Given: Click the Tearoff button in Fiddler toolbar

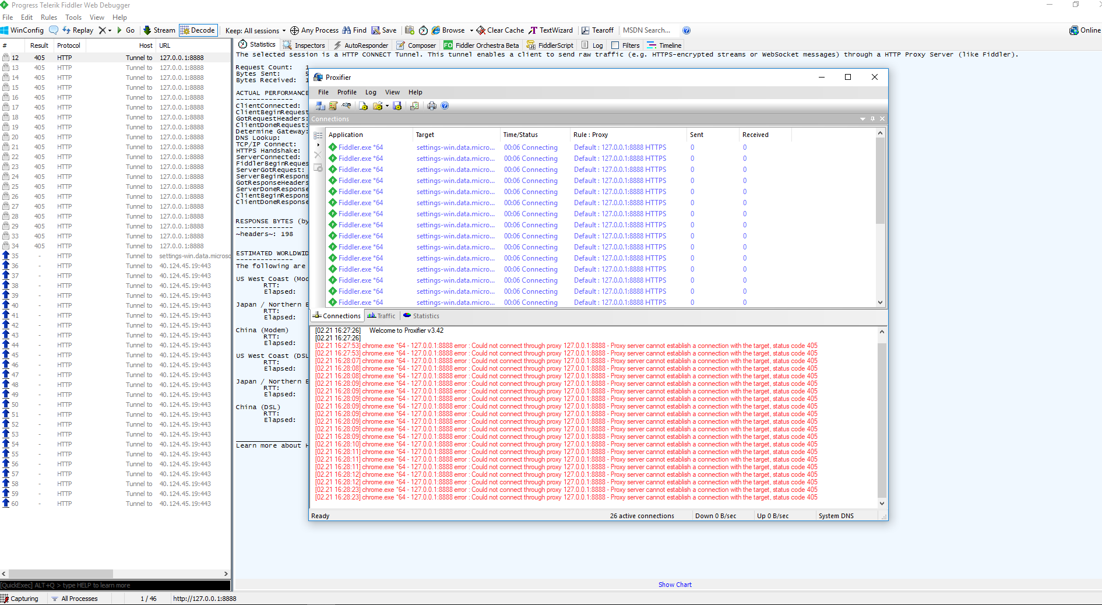Looking at the screenshot, I should 597,30.
